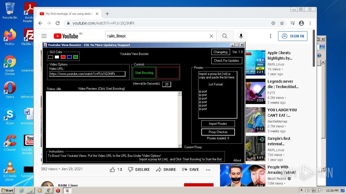Click Chrome reload page icon
346x194 pixels.
click(x=58, y=23)
